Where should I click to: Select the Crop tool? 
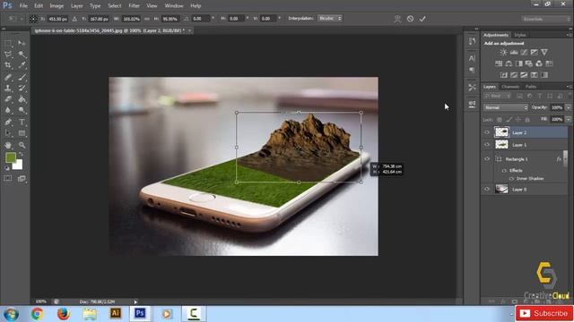[x=8, y=65]
